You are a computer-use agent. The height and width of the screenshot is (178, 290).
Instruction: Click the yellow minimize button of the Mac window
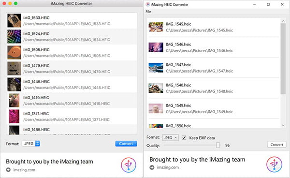pyautogui.click(x=10, y=3)
